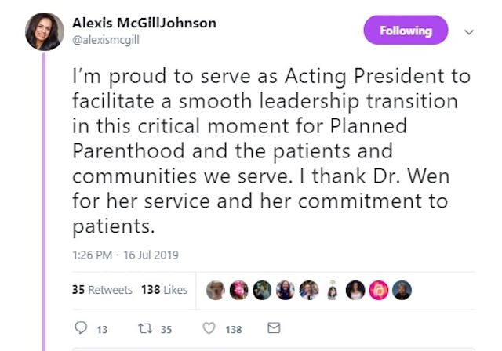The width and height of the screenshot is (502, 351).
Task: Click the @alexismcgill handle
Action: [x=107, y=39]
